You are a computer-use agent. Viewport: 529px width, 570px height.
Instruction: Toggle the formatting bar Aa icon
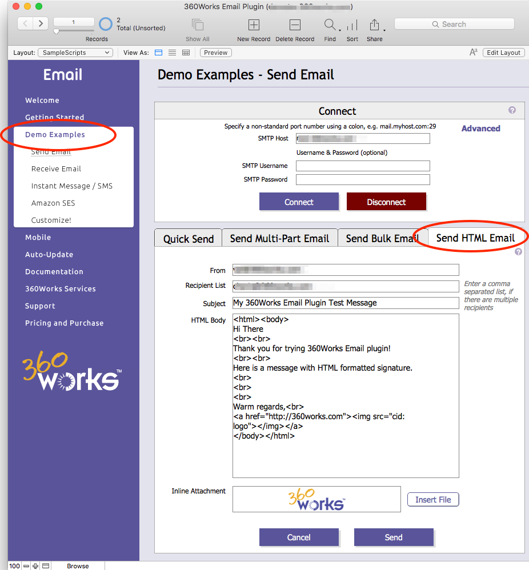pos(474,53)
